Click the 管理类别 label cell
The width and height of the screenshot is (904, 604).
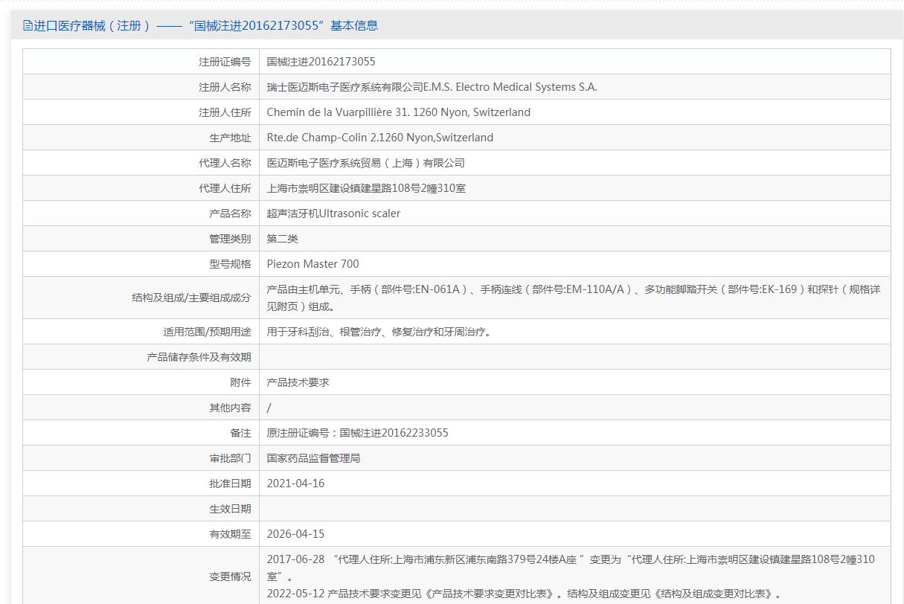coord(141,239)
